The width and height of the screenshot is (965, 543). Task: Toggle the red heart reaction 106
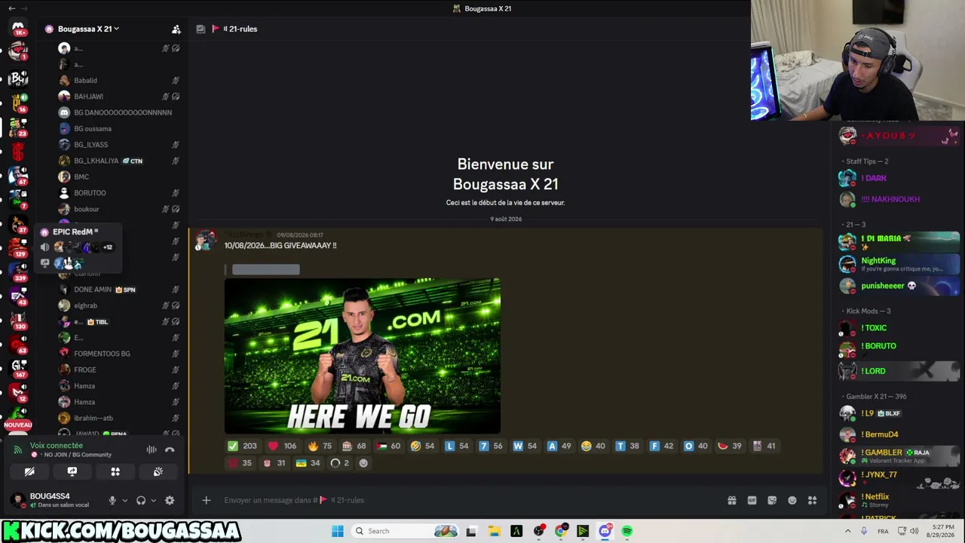[283, 446]
